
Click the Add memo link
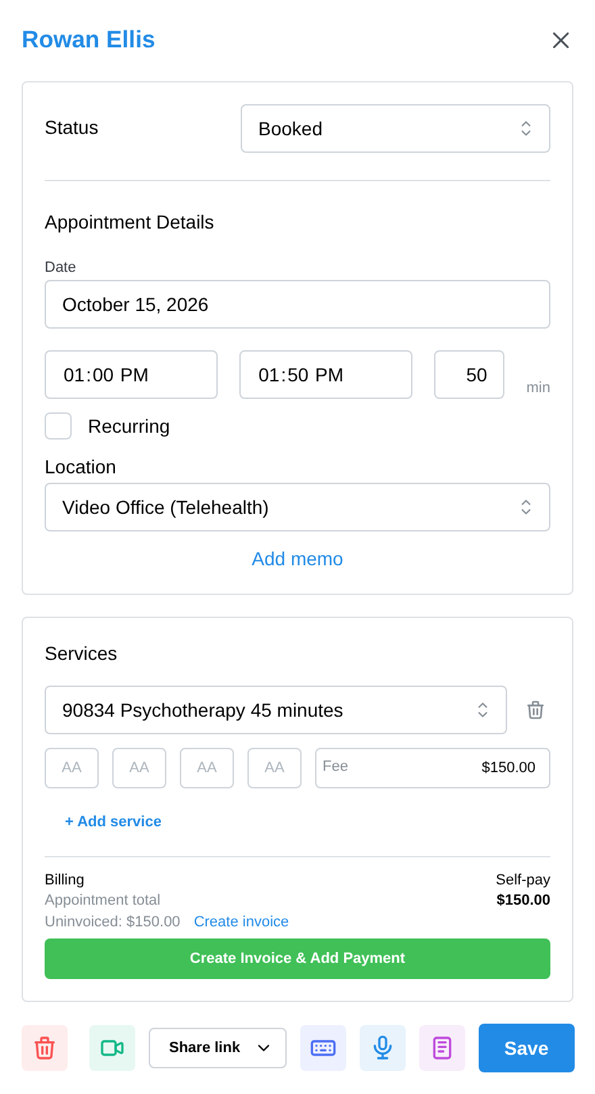297,559
